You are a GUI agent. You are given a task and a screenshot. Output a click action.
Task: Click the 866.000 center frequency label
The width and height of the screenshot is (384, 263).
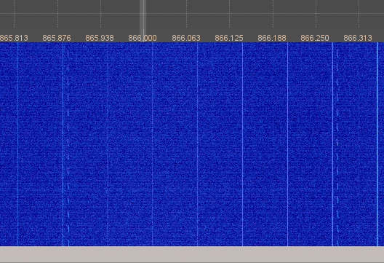click(143, 38)
